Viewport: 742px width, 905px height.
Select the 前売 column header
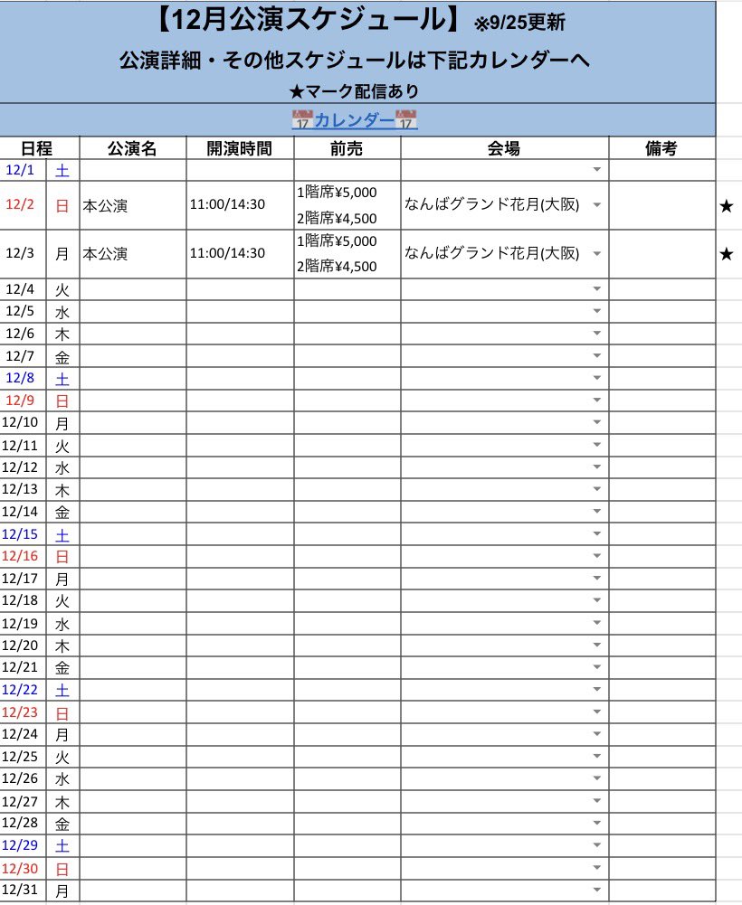pyautogui.click(x=347, y=148)
